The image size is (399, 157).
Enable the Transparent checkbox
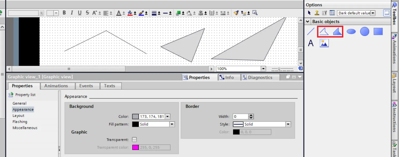pos(134,140)
